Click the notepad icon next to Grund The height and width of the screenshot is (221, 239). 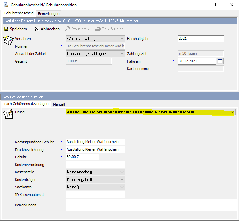point(7,114)
